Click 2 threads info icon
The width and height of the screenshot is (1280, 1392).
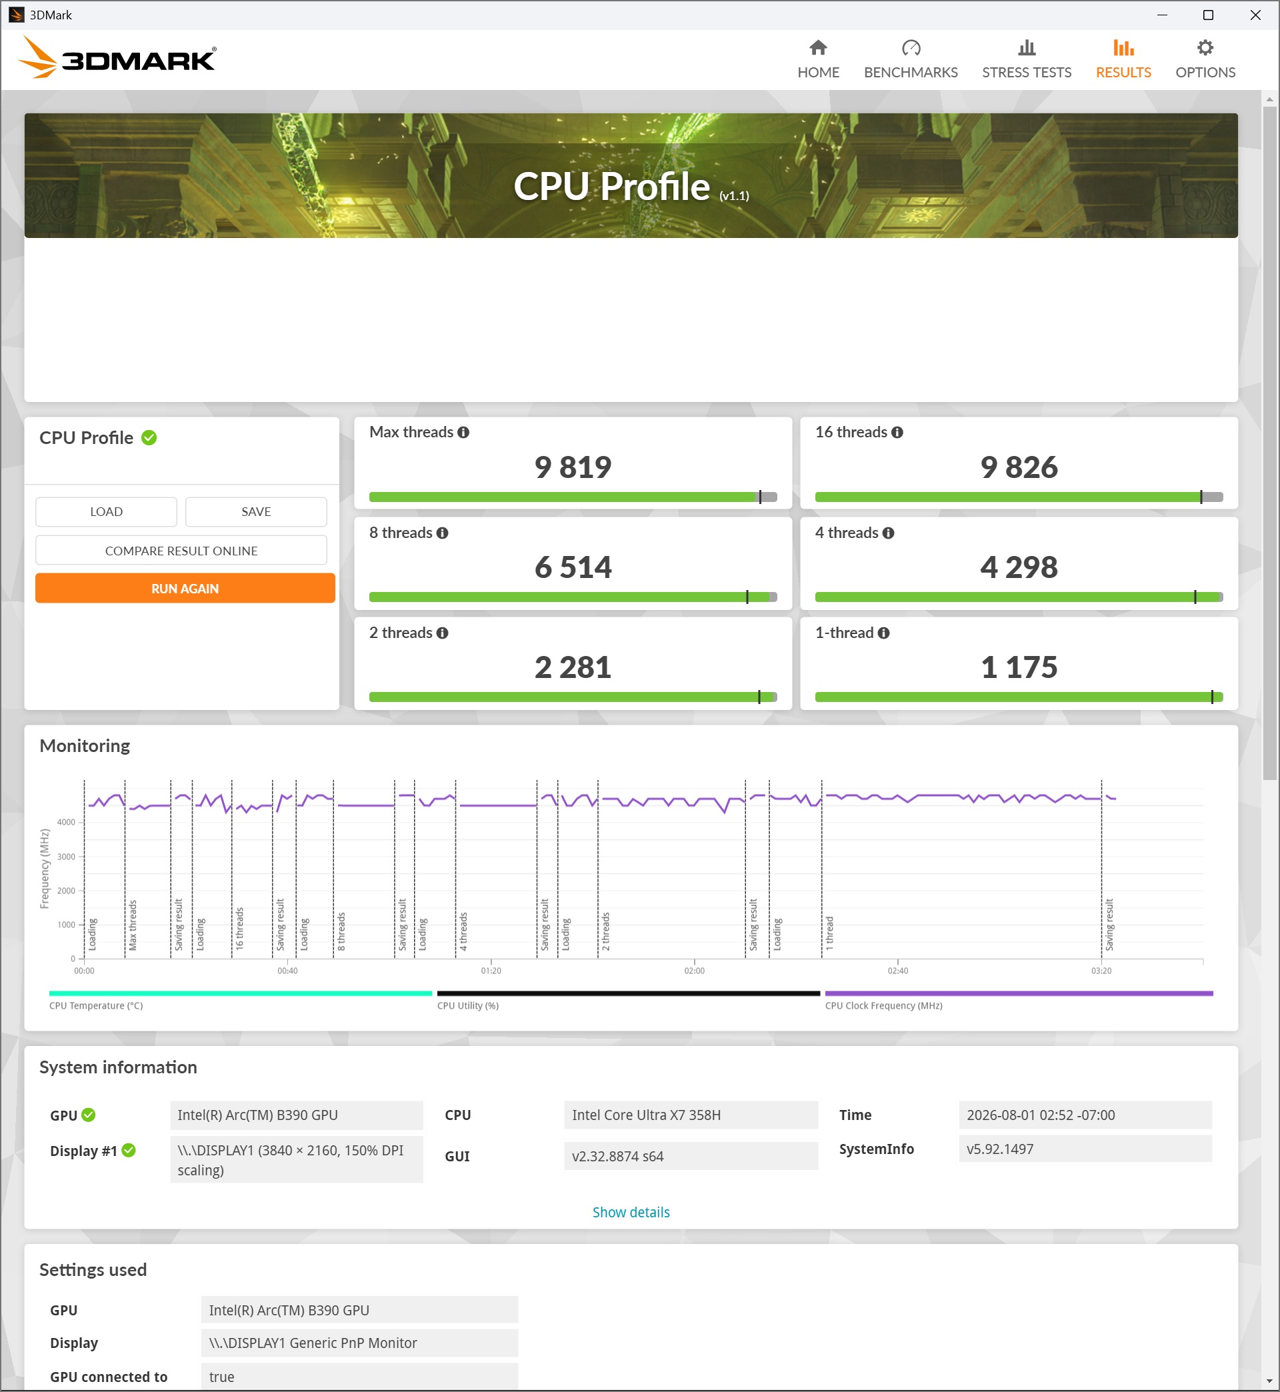click(x=442, y=633)
